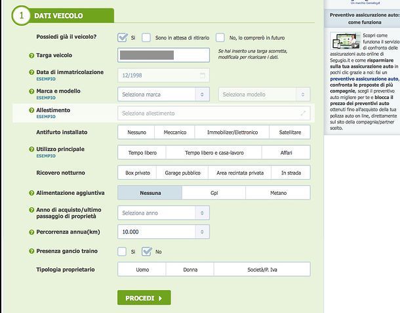Choose Area recintata privata option
The height and width of the screenshot is (313, 400).
[240, 173]
